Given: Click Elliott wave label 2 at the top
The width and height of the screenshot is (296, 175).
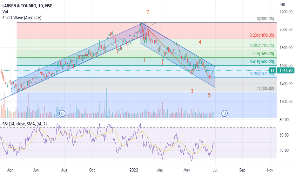Looking at the screenshot, I should click(148, 12).
